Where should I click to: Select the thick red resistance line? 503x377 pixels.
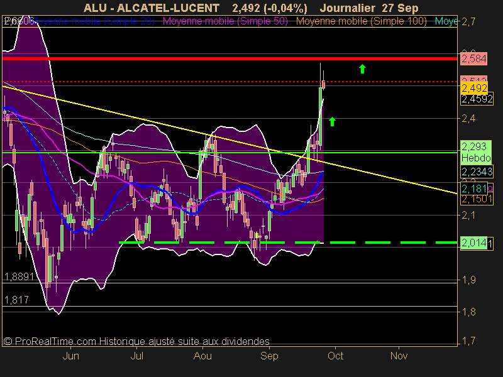tap(229, 58)
